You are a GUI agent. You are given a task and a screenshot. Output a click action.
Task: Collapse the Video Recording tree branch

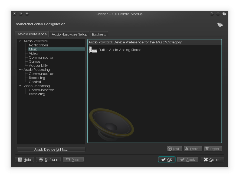[x=20, y=86]
